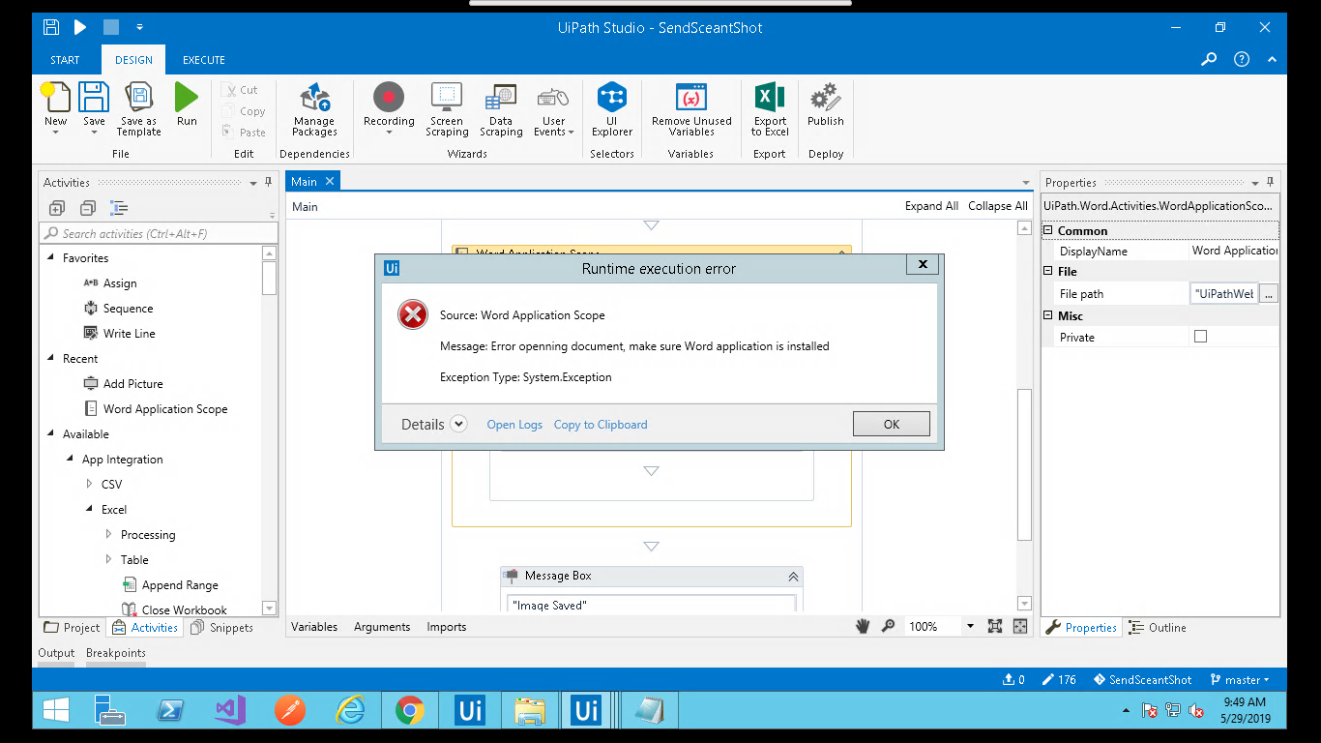Start the workflow with the green Run button
The width and height of the screenshot is (1321, 743).
pos(187,104)
